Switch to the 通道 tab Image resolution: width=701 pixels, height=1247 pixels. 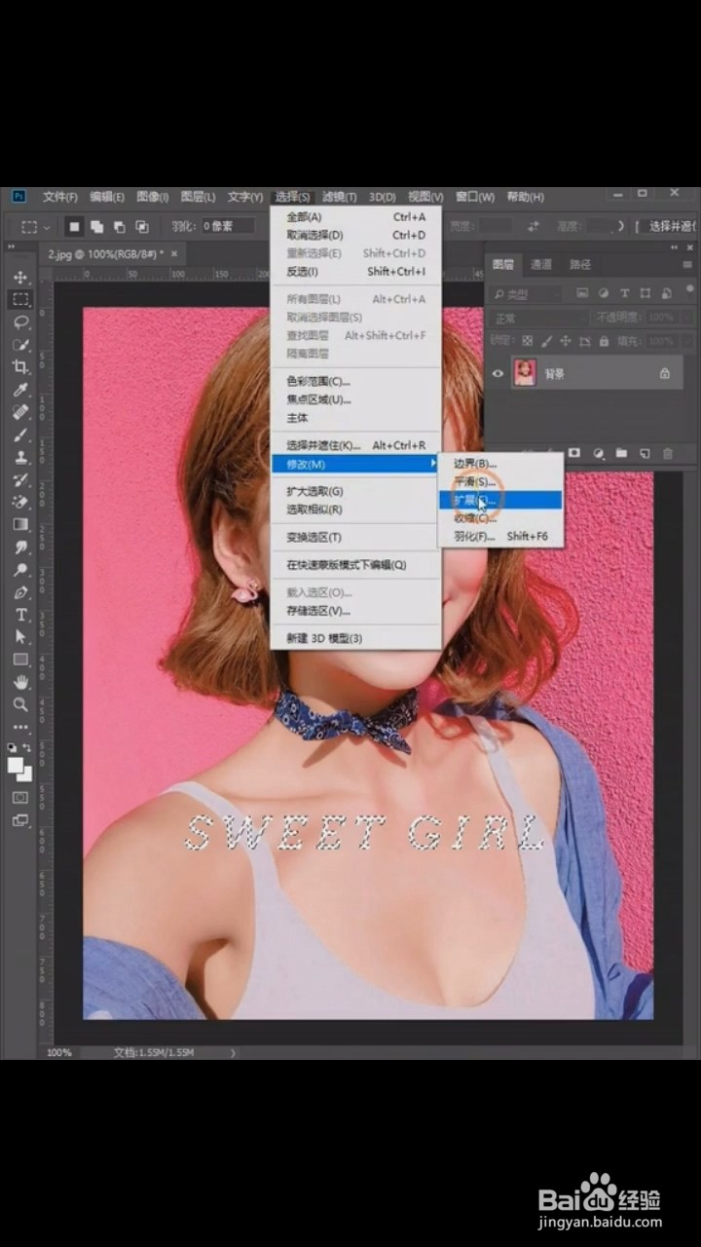pyautogui.click(x=541, y=264)
